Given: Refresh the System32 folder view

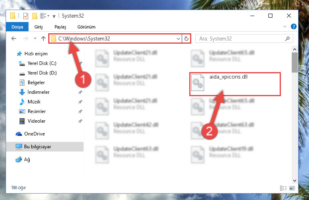Looking at the screenshot, I should [186, 39].
